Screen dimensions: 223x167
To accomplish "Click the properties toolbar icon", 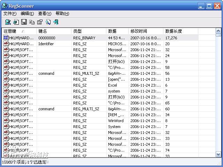I will coord(40,22).
